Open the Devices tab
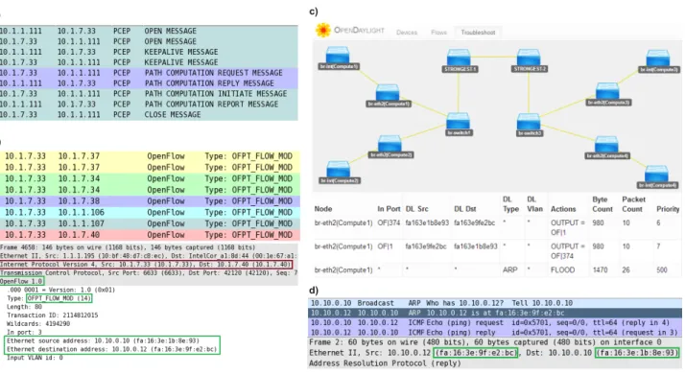The height and width of the screenshot is (374, 685). (x=407, y=33)
